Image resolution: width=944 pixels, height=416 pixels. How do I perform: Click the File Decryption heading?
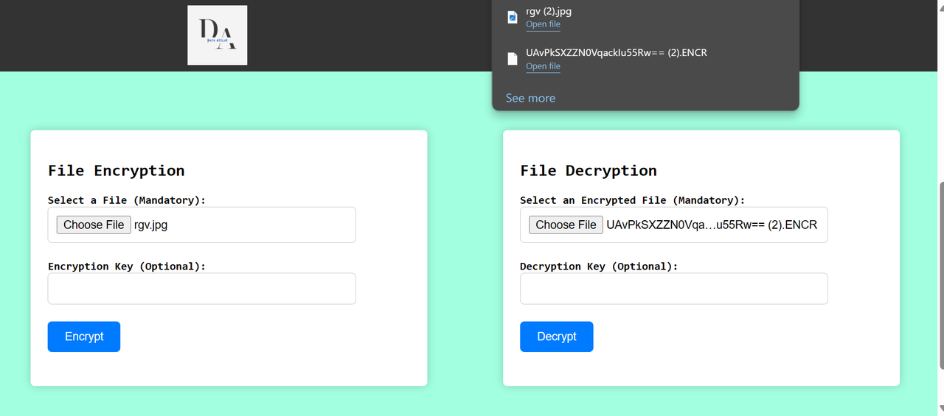[x=589, y=171]
